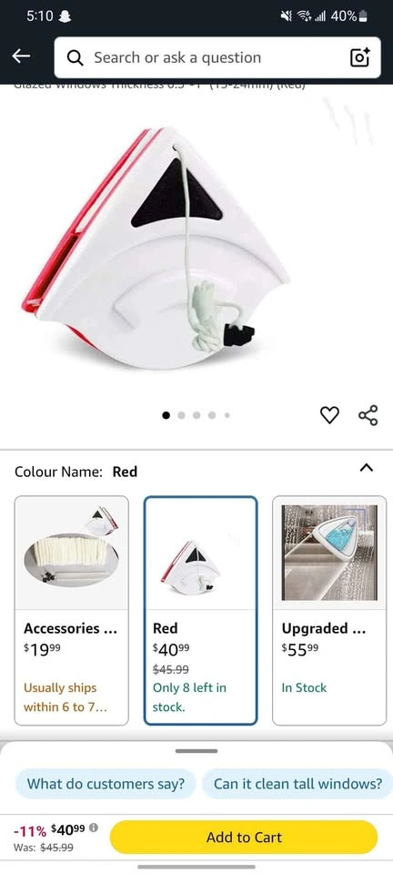Tap the magnifying glass search icon
393x874 pixels.
76,57
